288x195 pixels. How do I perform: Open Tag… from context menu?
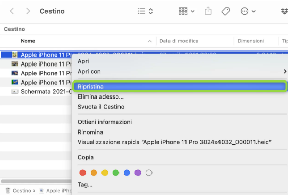pos(85,184)
